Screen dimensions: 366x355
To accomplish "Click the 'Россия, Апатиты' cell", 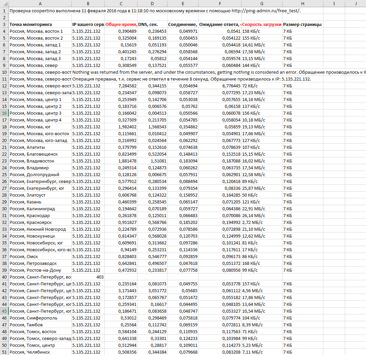I will [40, 147].
